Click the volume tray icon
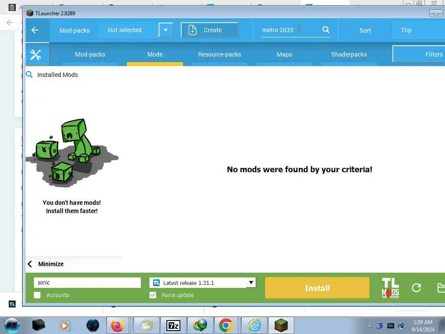Viewport: 445px width, 334px height. coord(401,326)
